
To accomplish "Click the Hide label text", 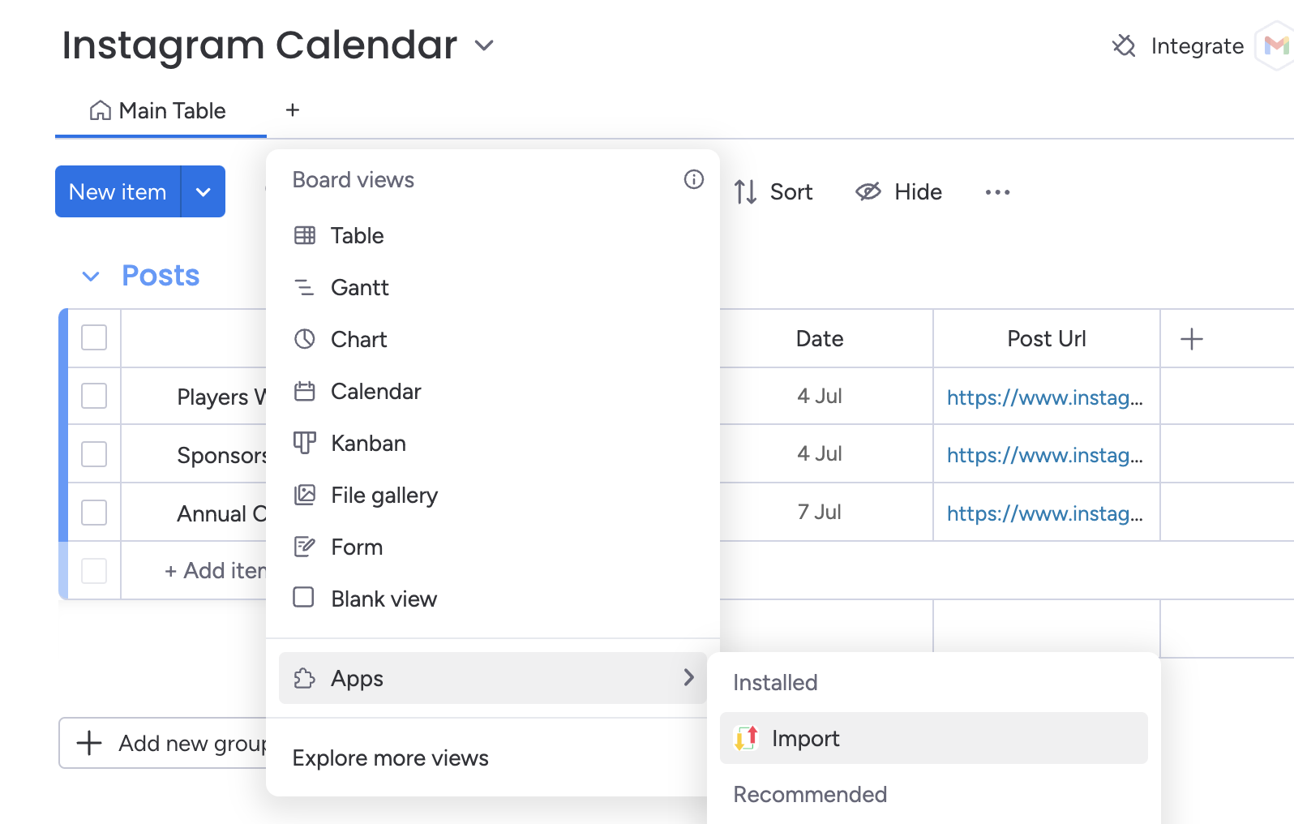I will point(918,192).
